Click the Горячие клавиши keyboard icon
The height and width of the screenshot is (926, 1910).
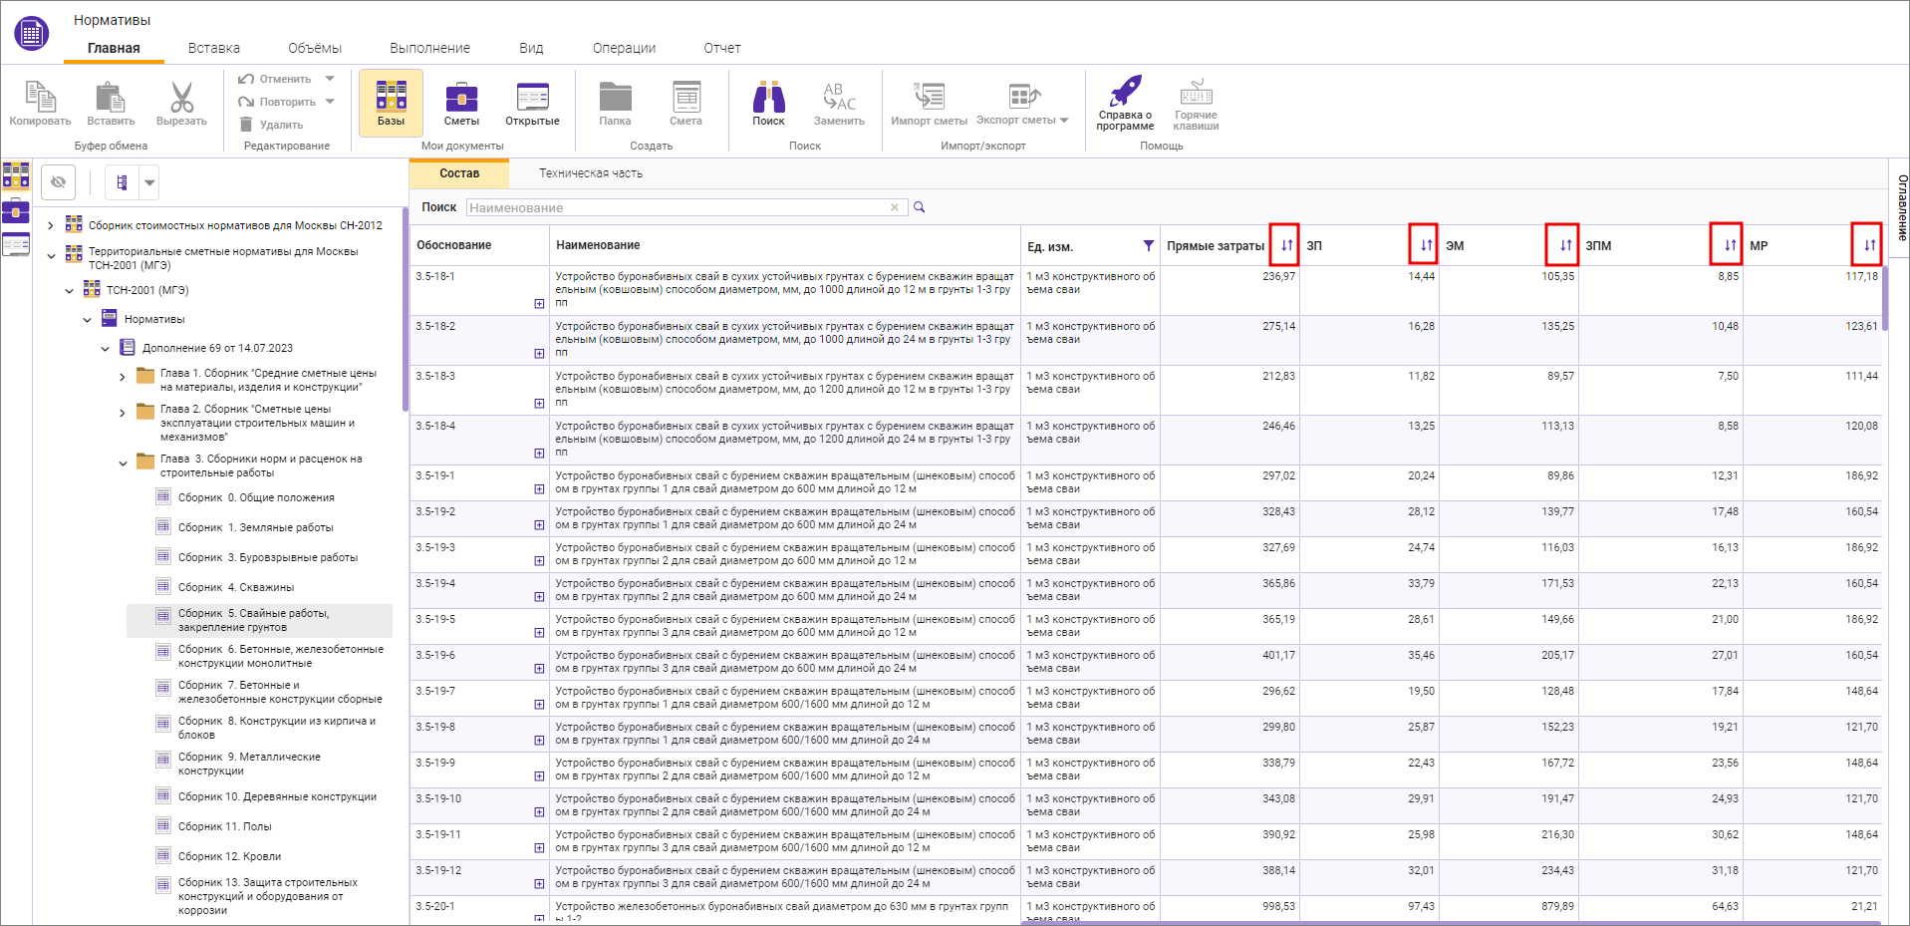[1196, 95]
